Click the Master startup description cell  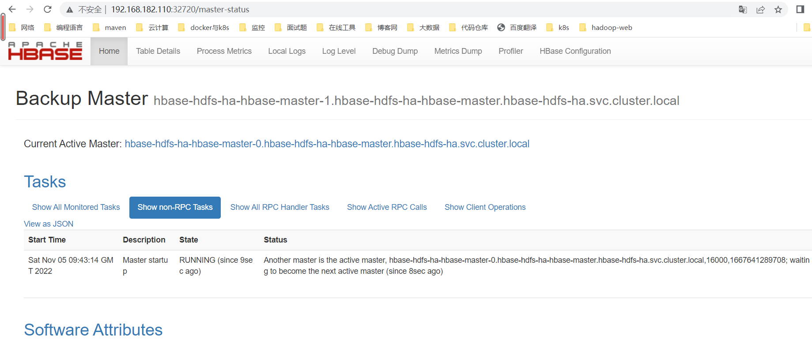click(145, 265)
